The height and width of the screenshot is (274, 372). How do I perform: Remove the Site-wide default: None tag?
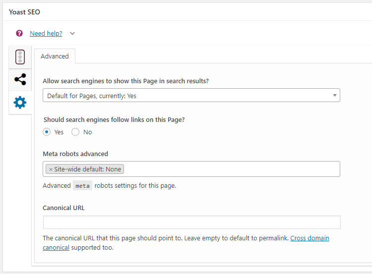point(51,169)
